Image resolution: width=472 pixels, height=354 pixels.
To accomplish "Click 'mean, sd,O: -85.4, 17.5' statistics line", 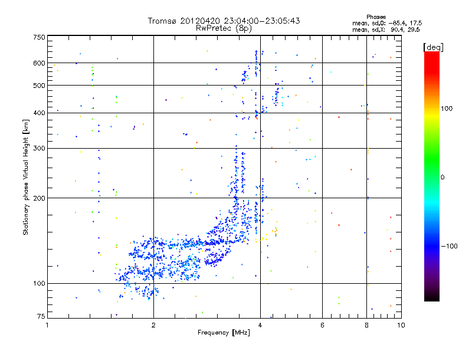I will coord(387,23).
